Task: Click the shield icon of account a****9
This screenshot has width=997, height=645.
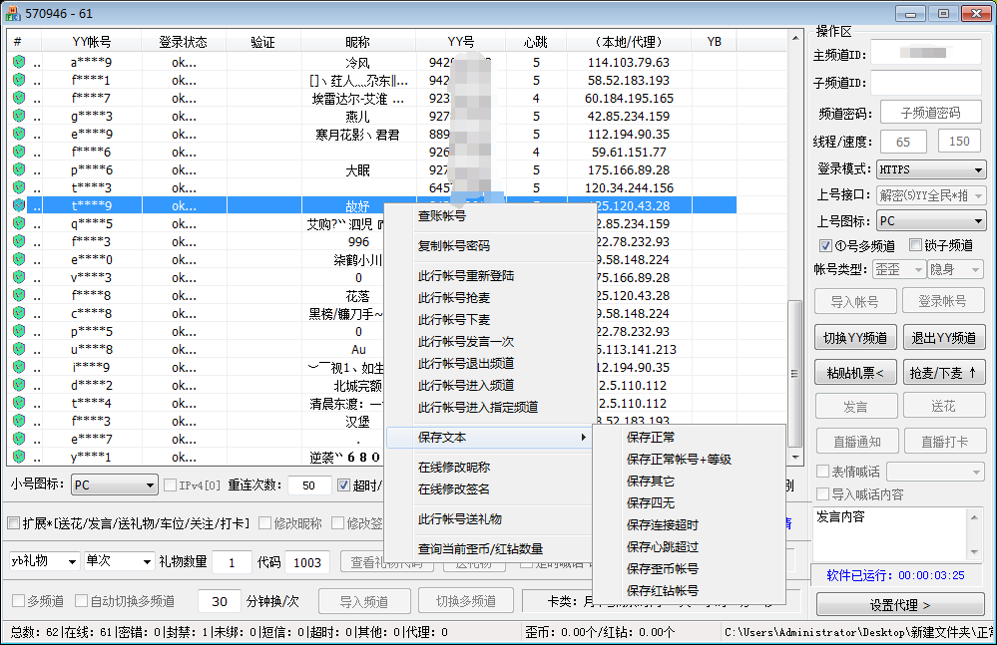Action: [x=18, y=62]
